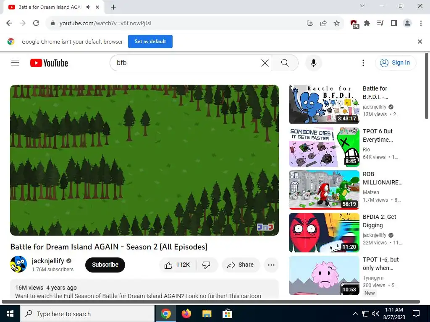Open Firefox from the taskbar
430x322 pixels.
pos(186,314)
